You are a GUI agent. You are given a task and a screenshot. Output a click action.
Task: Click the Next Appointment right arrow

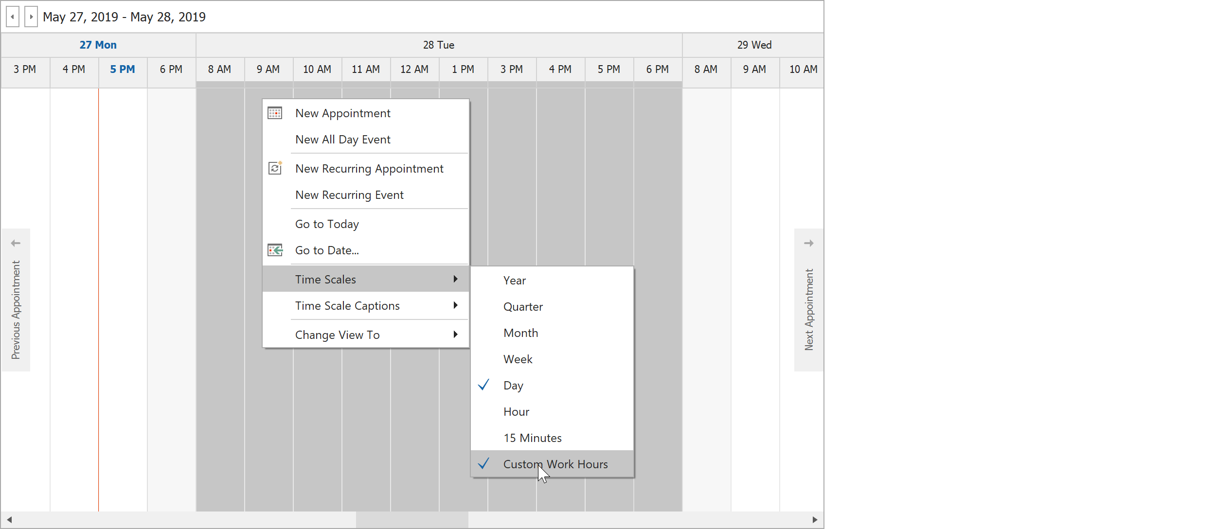coord(809,243)
